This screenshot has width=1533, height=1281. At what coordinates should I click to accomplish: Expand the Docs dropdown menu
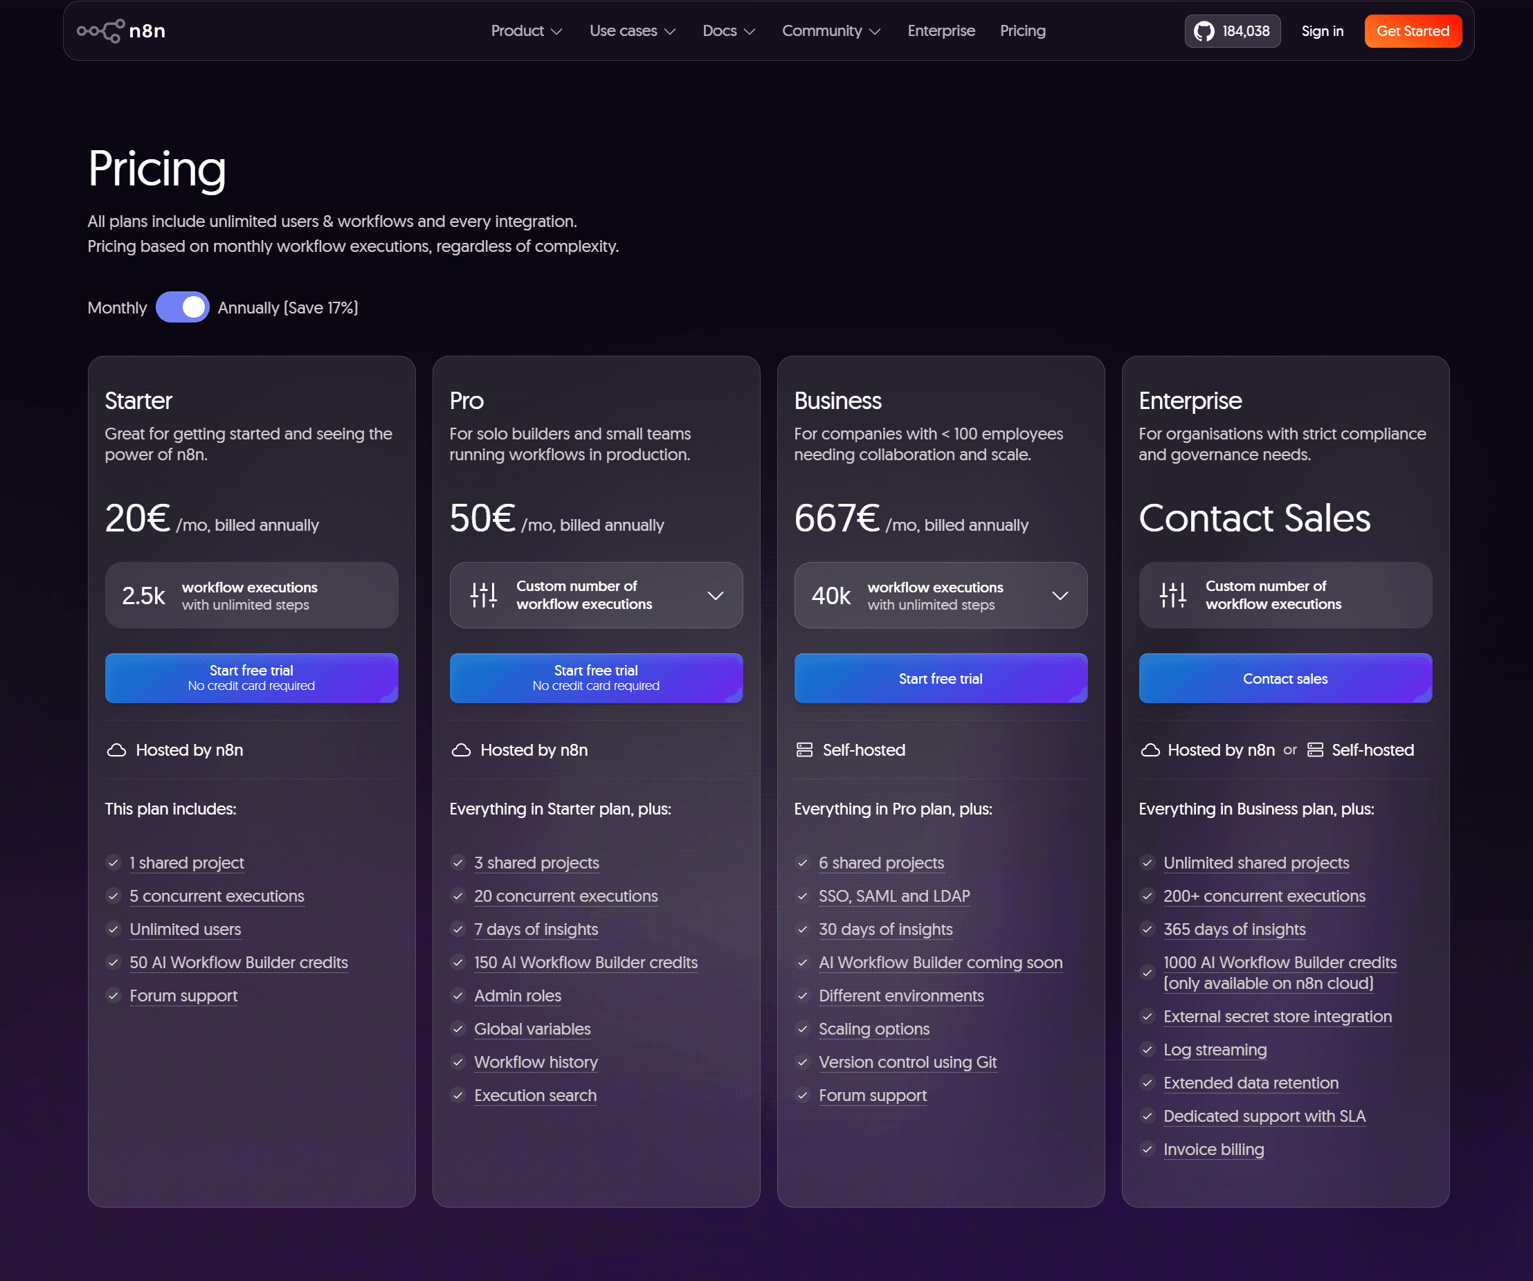(x=728, y=30)
